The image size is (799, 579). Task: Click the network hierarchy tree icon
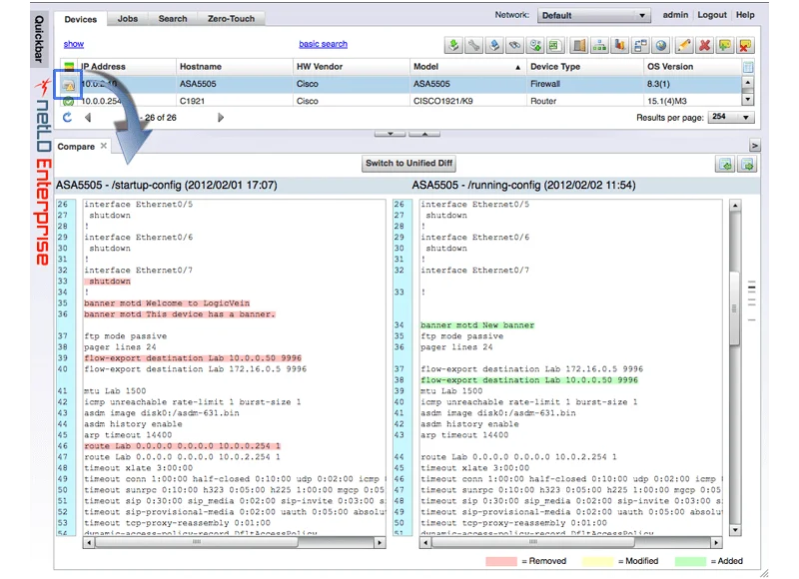[599, 45]
